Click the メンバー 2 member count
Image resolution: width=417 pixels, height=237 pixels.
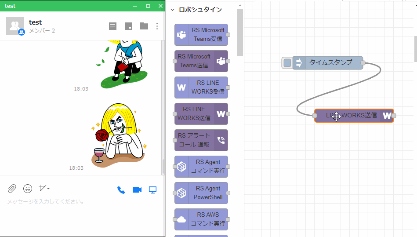tap(42, 31)
